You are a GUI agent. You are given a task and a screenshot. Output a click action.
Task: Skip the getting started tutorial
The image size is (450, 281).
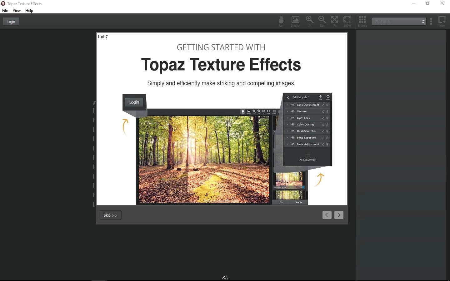pos(110,215)
